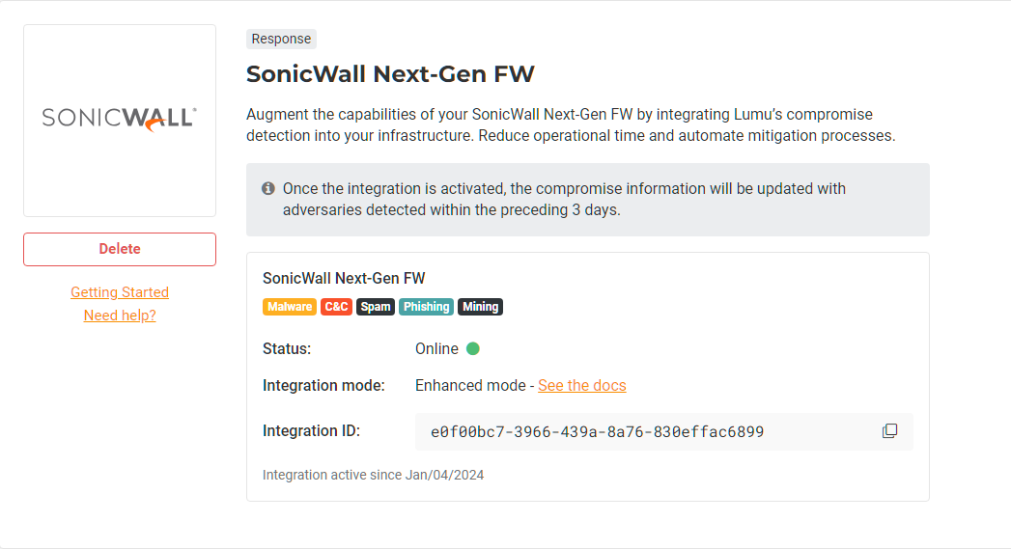Click the Response label badge
Viewport: 1011px width, 549px height.
click(281, 40)
